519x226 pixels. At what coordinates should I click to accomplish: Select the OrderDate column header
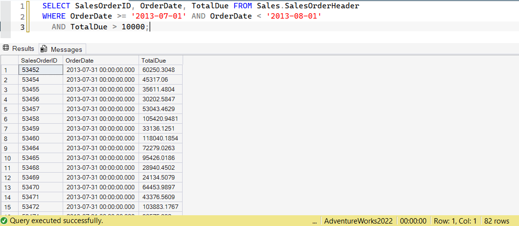pos(101,61)
